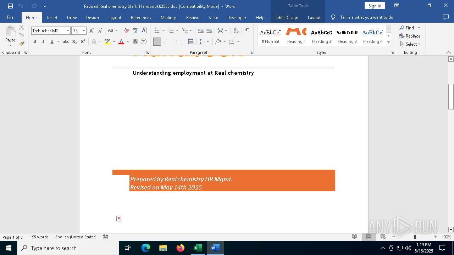Decrease the paragraph indent

point(201,30)
